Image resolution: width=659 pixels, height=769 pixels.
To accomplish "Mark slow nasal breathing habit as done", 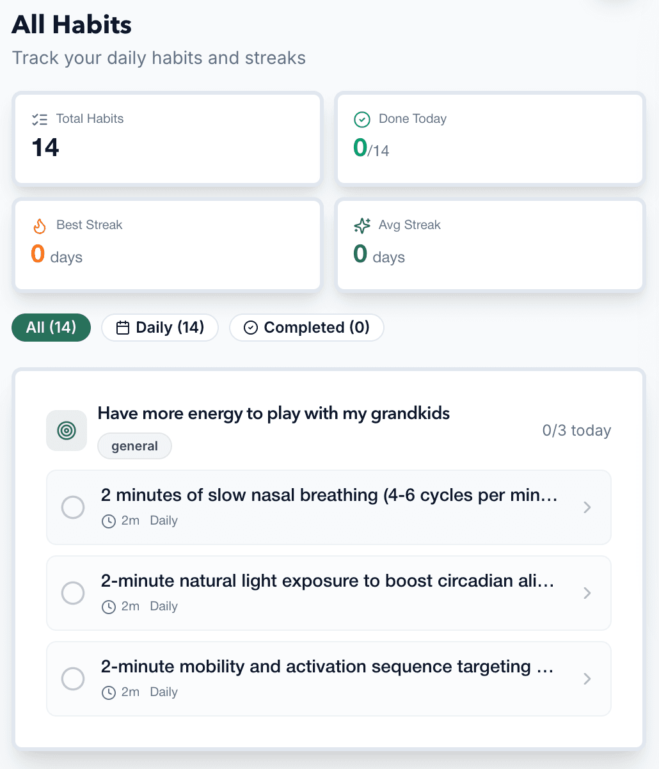I will click(x=73, y=507).
